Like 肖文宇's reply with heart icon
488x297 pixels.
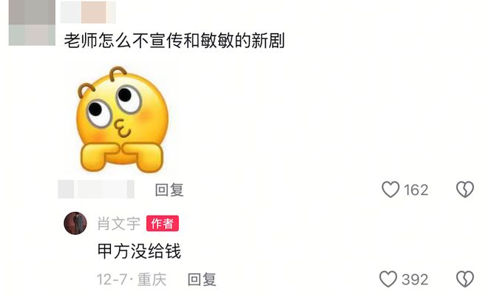pos(388,279)
